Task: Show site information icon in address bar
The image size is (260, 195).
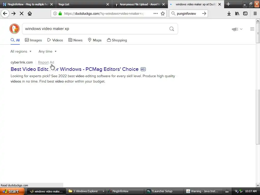Action: tap(55, 13)
